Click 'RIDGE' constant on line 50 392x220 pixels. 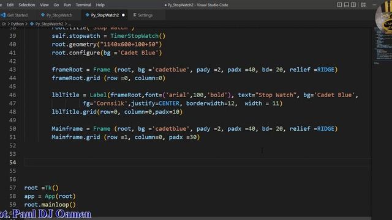tap(325, 129)
